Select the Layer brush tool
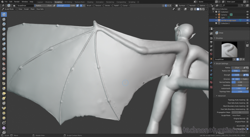 pos(4,39)
